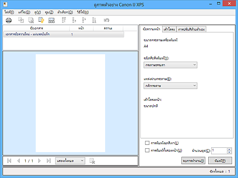The width and height of the screenshot is (238, 178).
Task: Click the Combine Documents toolbar icon
Action: click(21, 20)
